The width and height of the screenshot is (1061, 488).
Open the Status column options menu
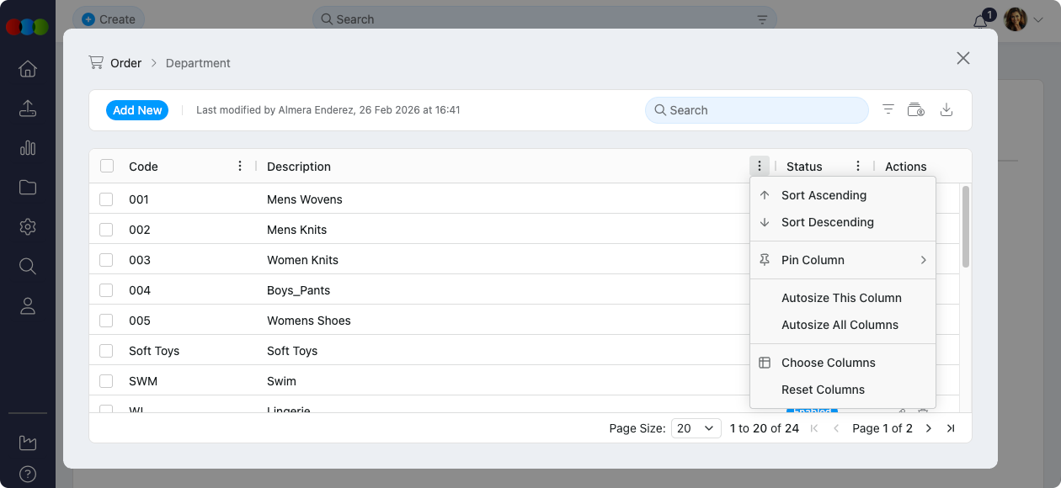(x=857, y=166)
